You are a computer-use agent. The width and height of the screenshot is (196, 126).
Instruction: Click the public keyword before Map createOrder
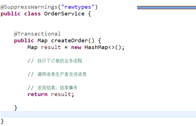[x=24, y=41]
